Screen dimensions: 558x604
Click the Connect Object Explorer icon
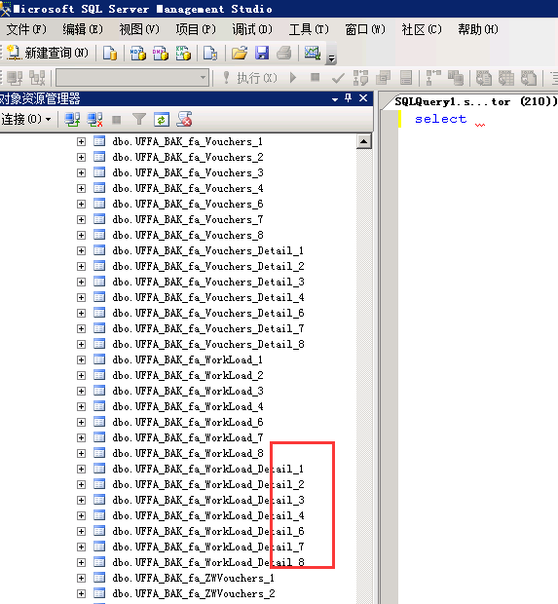(72, 120)
